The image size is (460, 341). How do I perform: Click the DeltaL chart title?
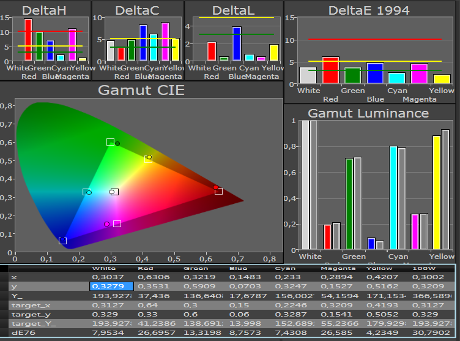(x=233, y=10)
